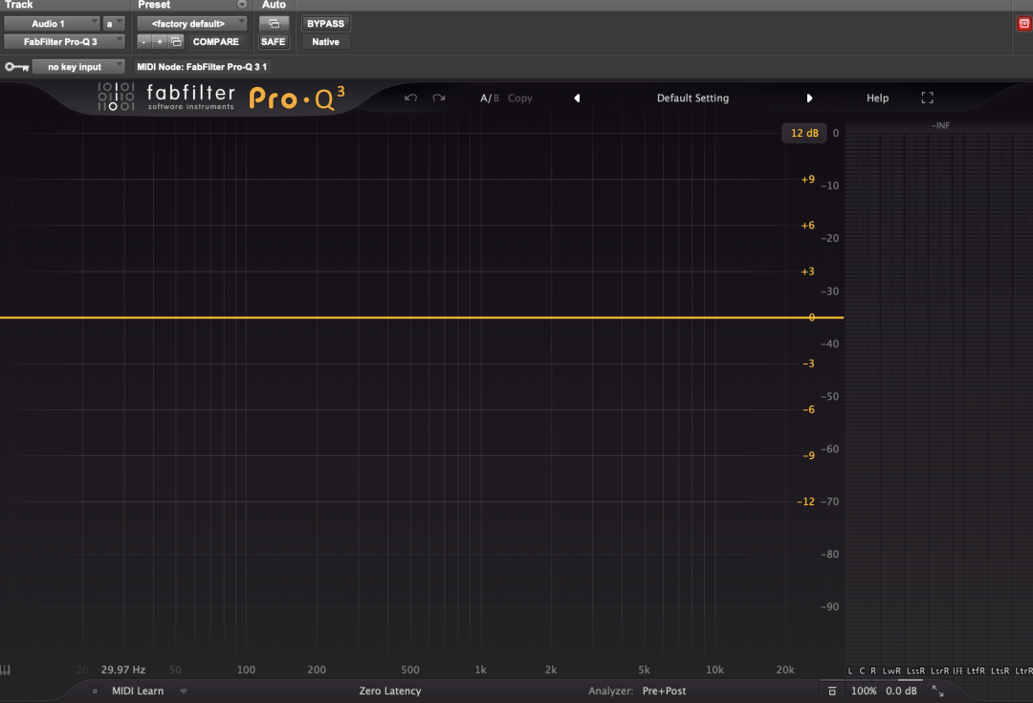Select the LtfR channel meter label

pos(976,670)
